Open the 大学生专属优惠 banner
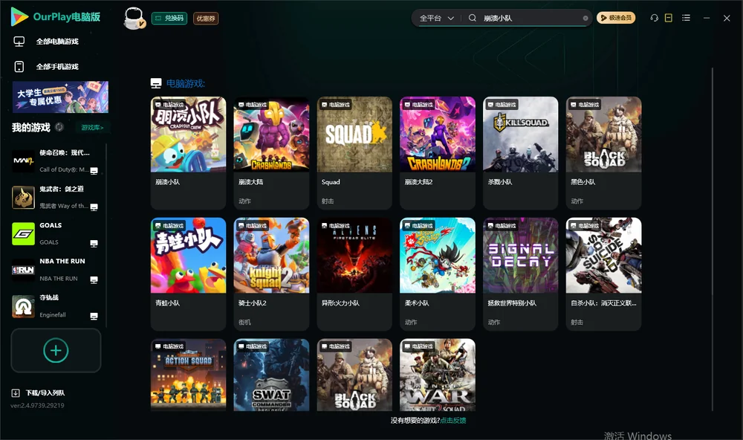This screenshot has width=743, height=440. pos(60,97)
